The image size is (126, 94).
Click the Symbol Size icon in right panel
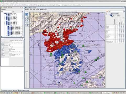(x=111, y=16)
